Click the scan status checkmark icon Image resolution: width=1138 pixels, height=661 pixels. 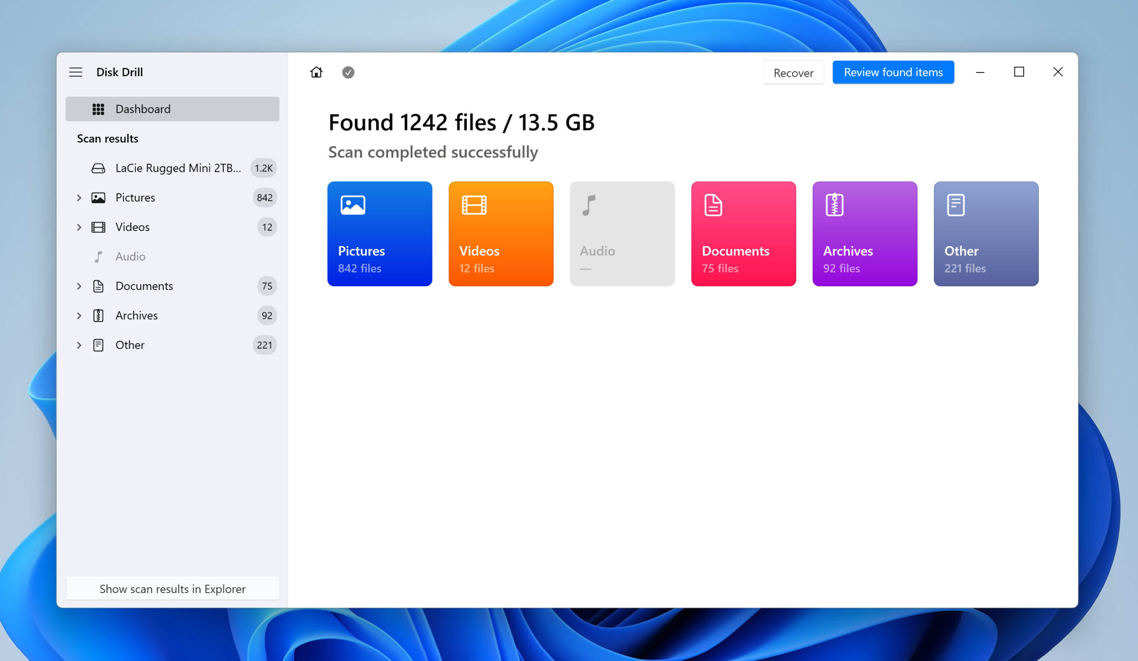pos(349,72)
